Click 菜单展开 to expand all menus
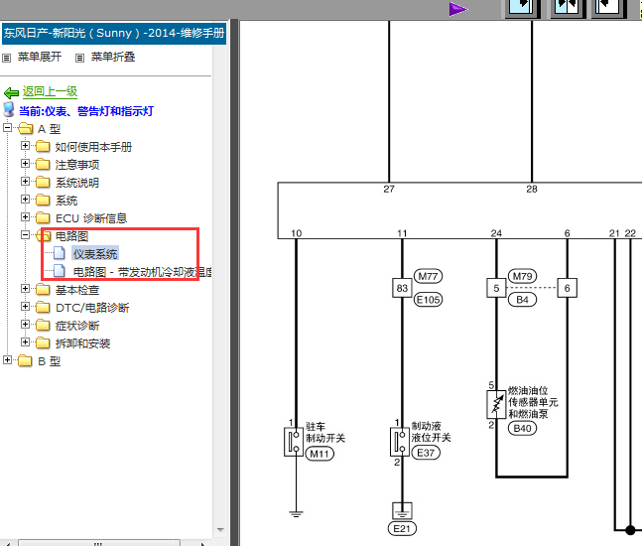 [40, 57]
